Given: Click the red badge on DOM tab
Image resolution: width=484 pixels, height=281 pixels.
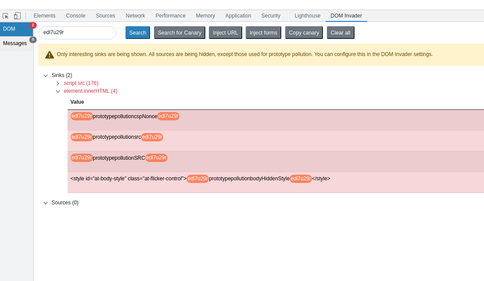Looking at the screenshot, I should 33,25.
